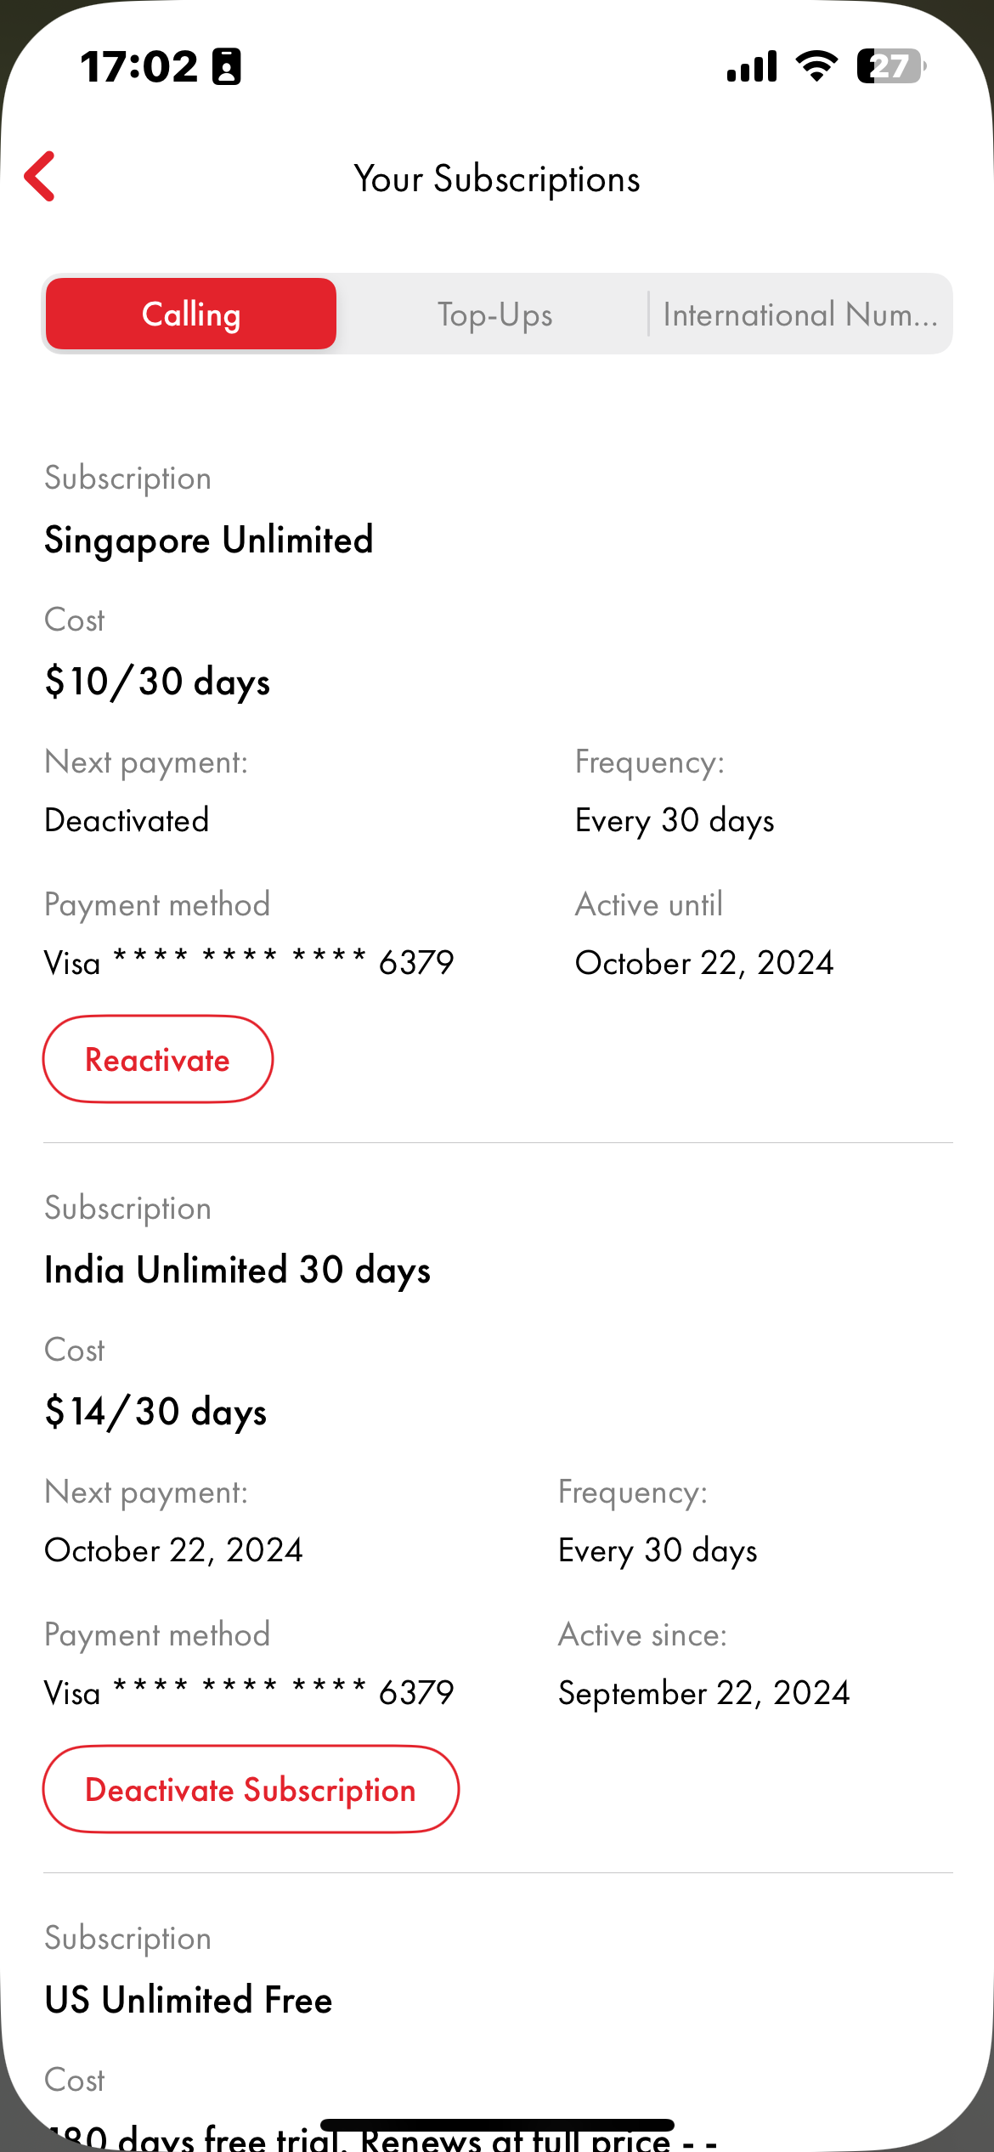This screenshot has width=994, height=2152.
Task: Tap the $10/30 days cost text
Action: click(157, 682)
